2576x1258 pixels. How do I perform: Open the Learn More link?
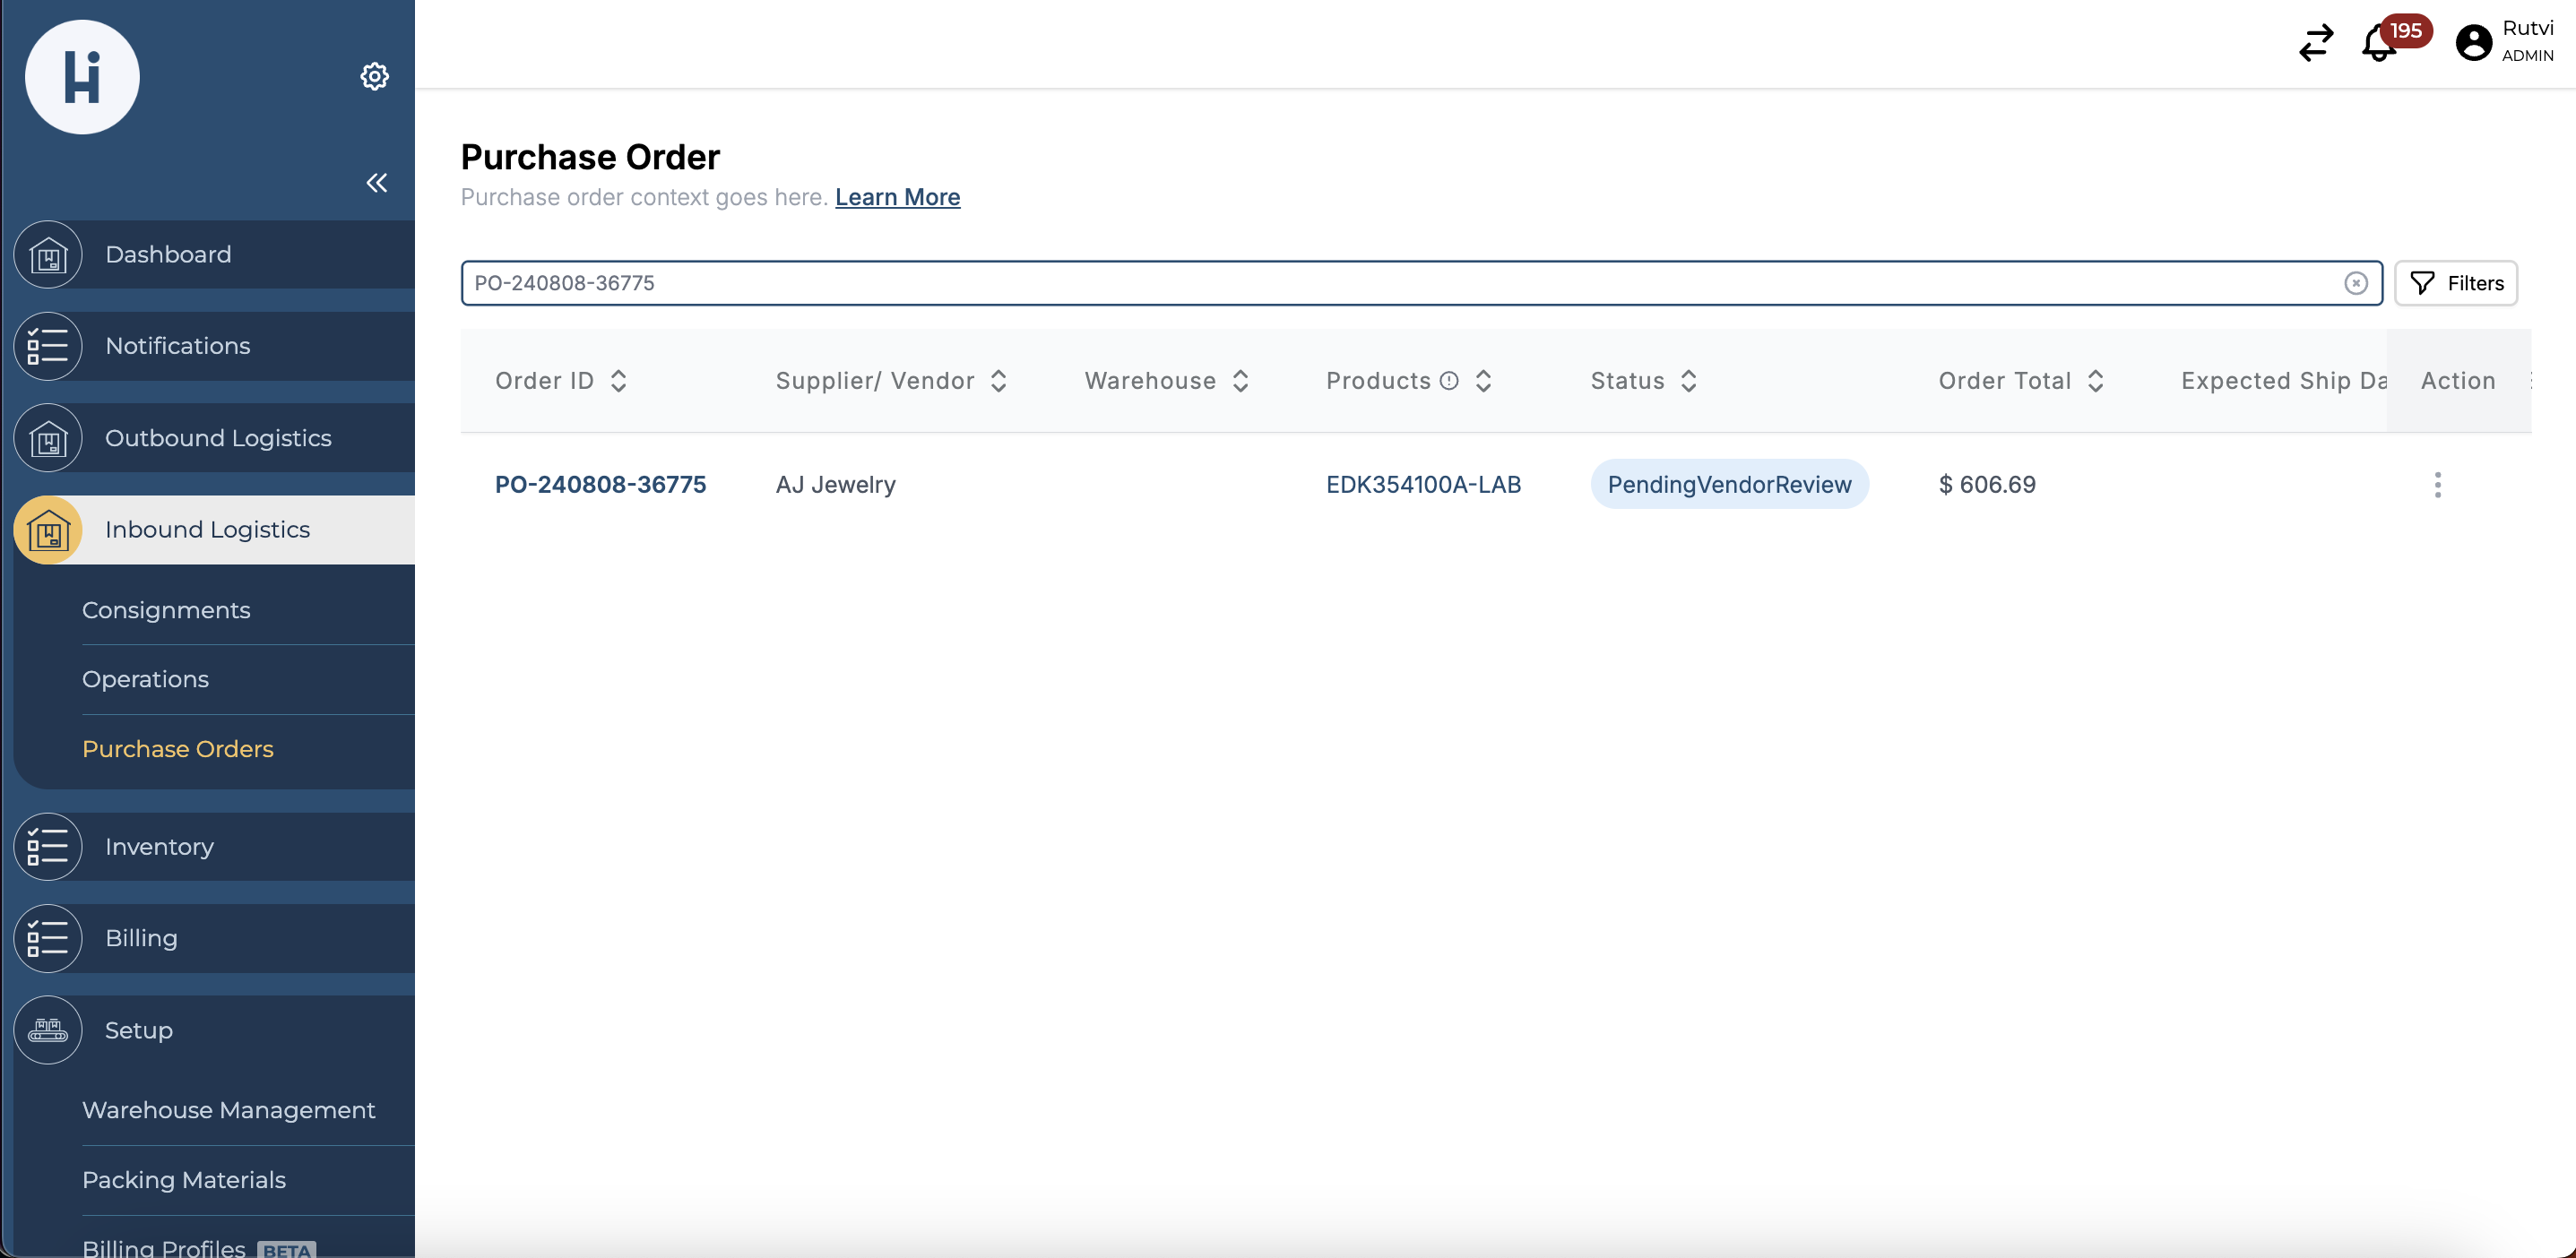pyautogui.click(x=897, y=197)
